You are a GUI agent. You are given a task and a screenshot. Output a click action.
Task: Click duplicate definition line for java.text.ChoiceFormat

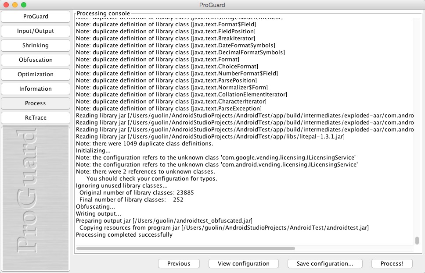coord(167,66)
